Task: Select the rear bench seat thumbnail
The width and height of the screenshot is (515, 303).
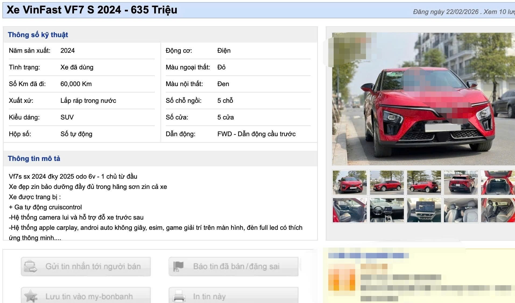Action: (x=497, y=210)
